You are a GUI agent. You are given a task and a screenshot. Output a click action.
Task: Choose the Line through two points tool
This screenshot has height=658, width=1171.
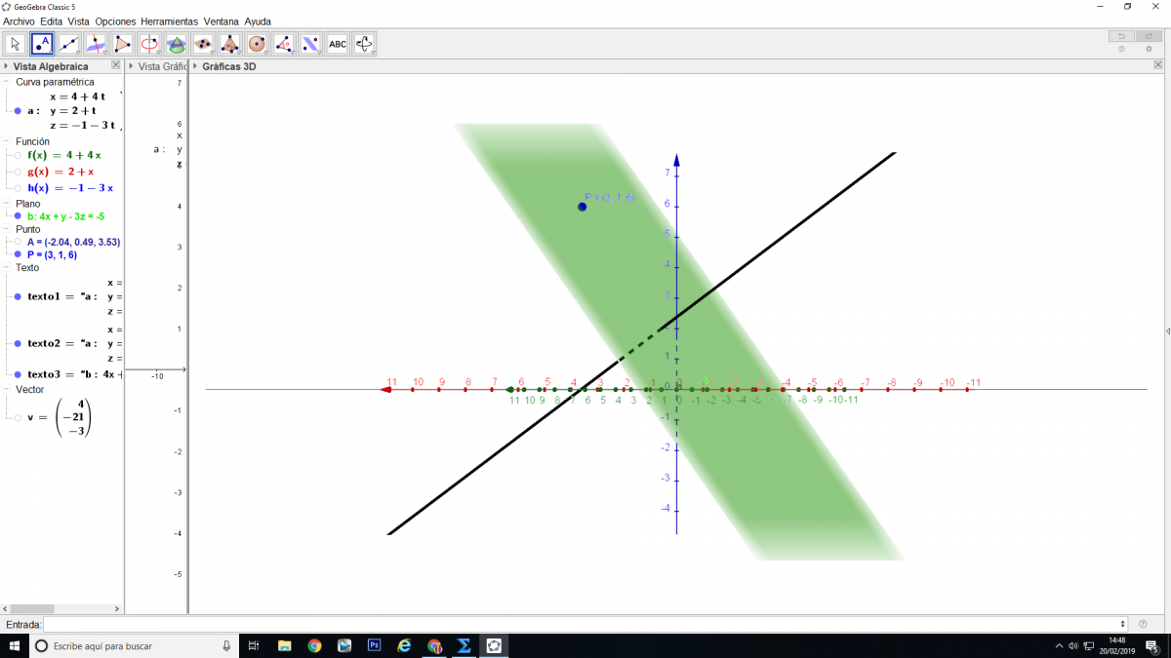pyautogui.click(x=69, y=44)
